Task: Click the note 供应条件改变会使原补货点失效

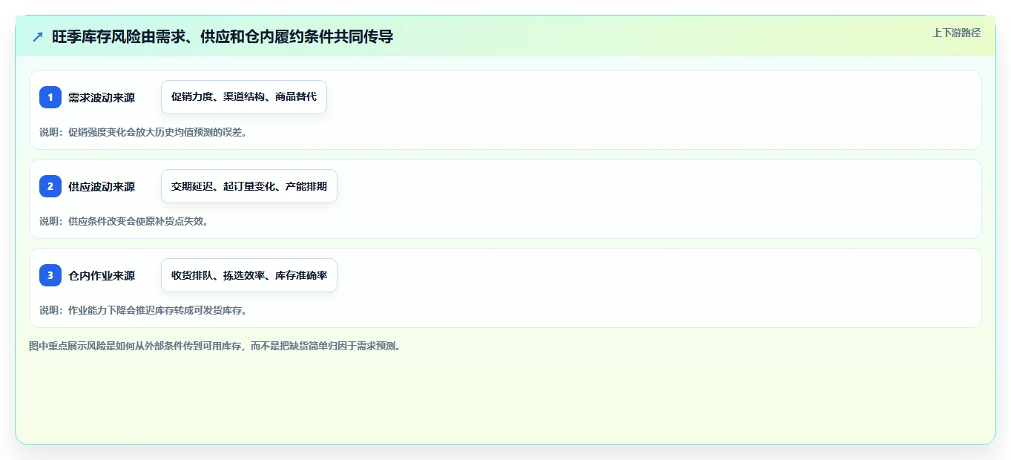Action: pos(124,221)
